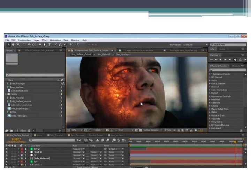The height and width of the screenshot is (188, 251).
Task: Open the Effect menu
Action: pos(45,40)
